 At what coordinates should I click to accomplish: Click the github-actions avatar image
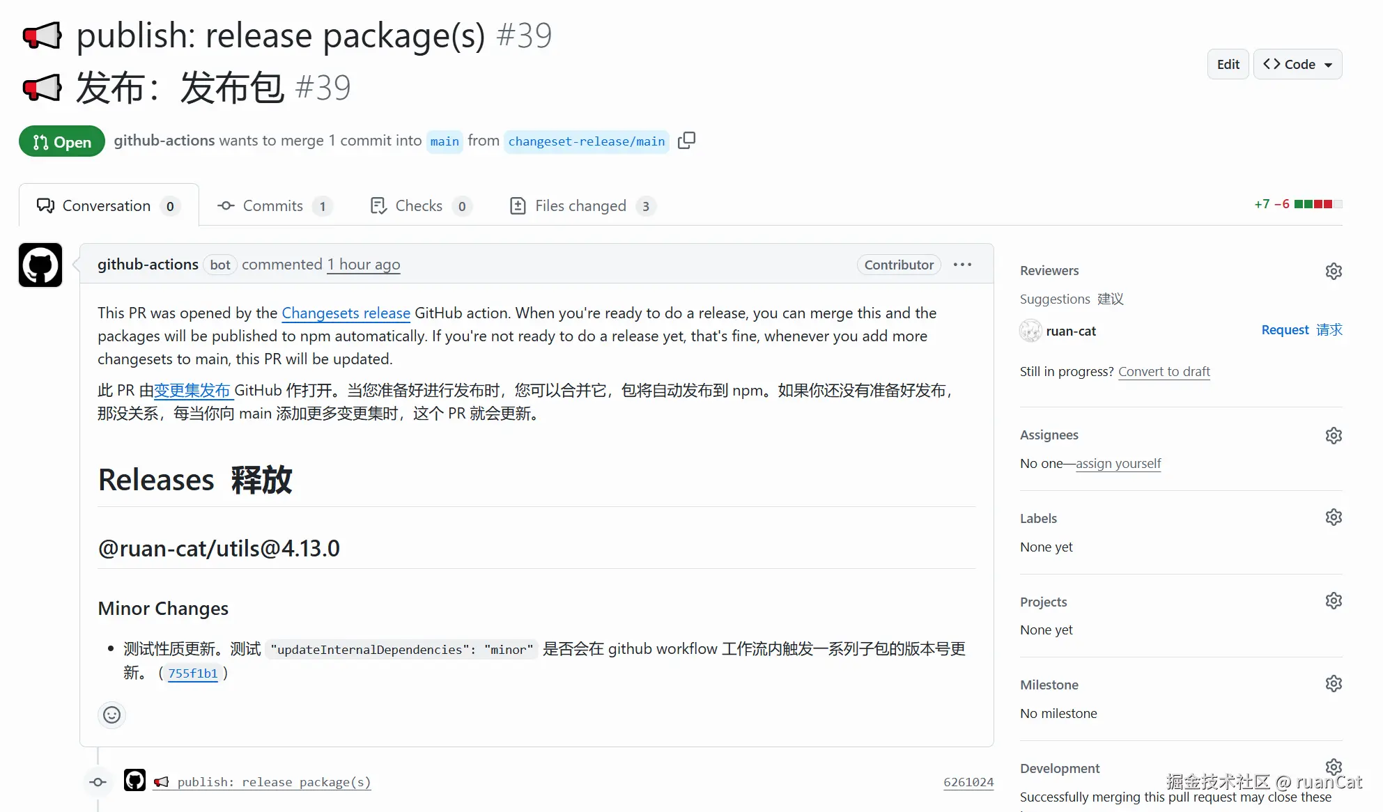[40, 265]
